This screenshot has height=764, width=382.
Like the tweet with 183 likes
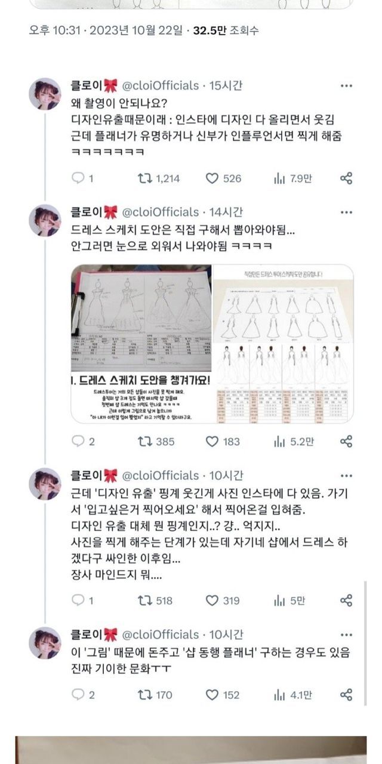[x=223, y=442]
